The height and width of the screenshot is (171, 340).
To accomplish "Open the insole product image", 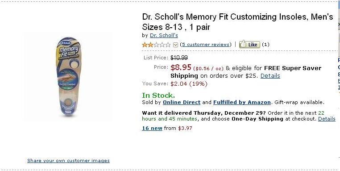I will click(68, 77).
